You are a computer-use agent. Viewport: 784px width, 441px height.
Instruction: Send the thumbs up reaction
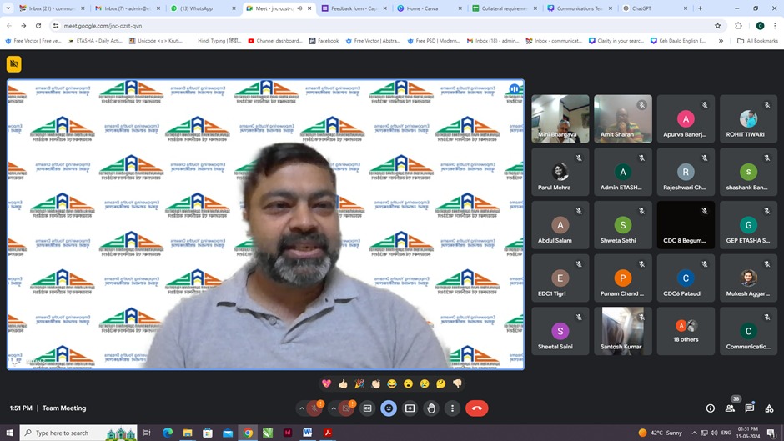343,383
